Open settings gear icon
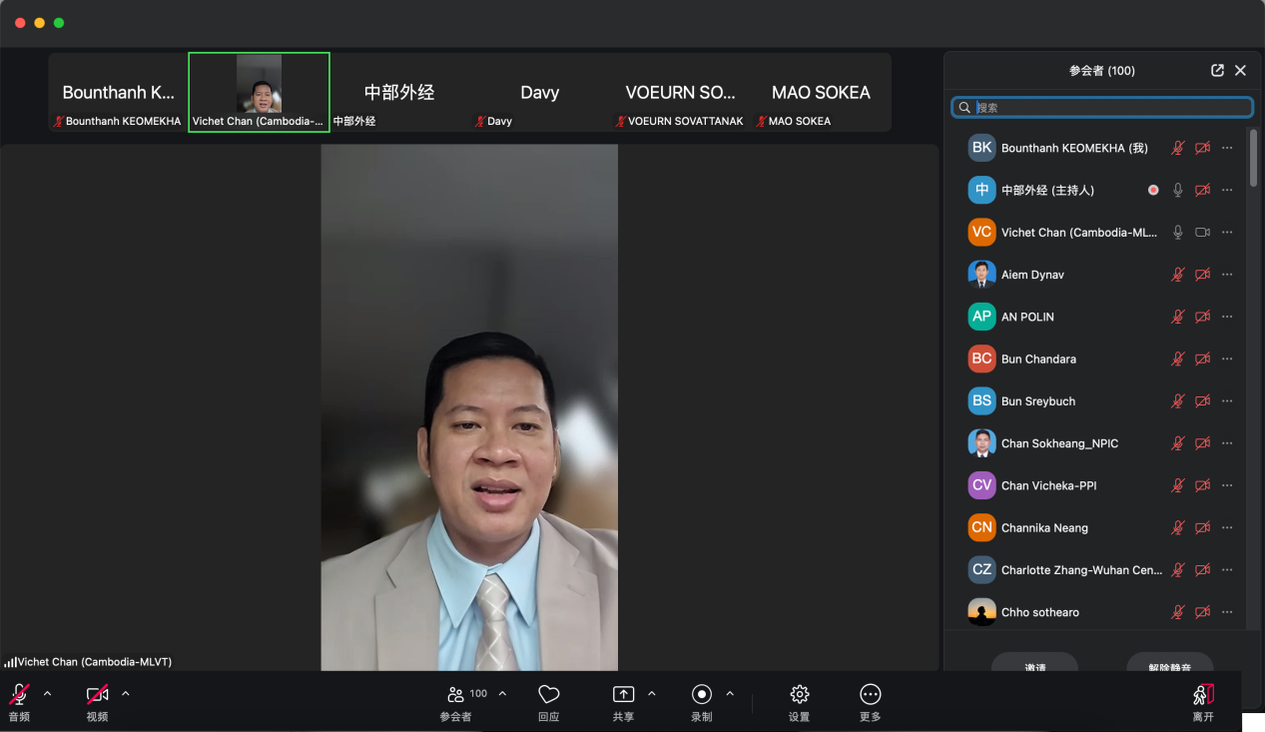1265x732 pixels. 799,694
